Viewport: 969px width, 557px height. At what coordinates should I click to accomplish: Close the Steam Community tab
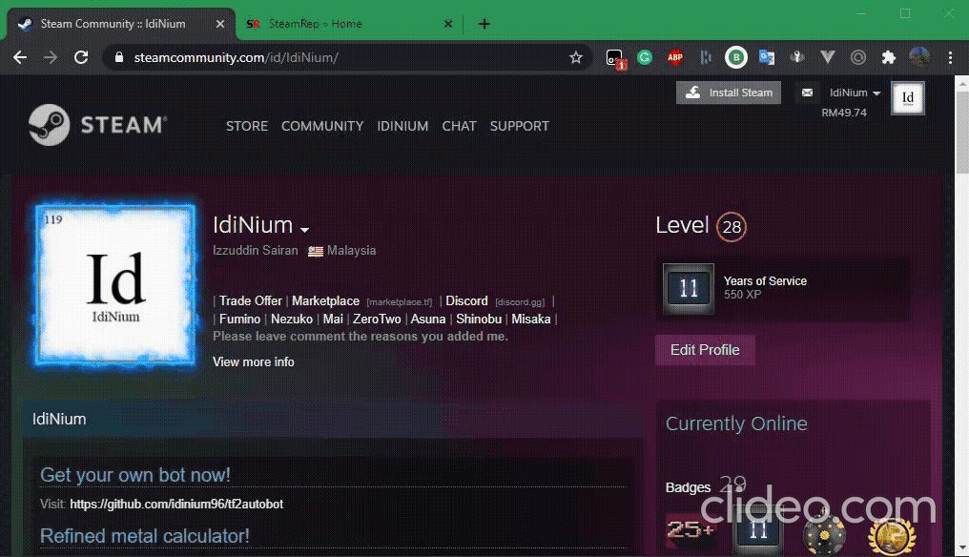pos(220,24)
